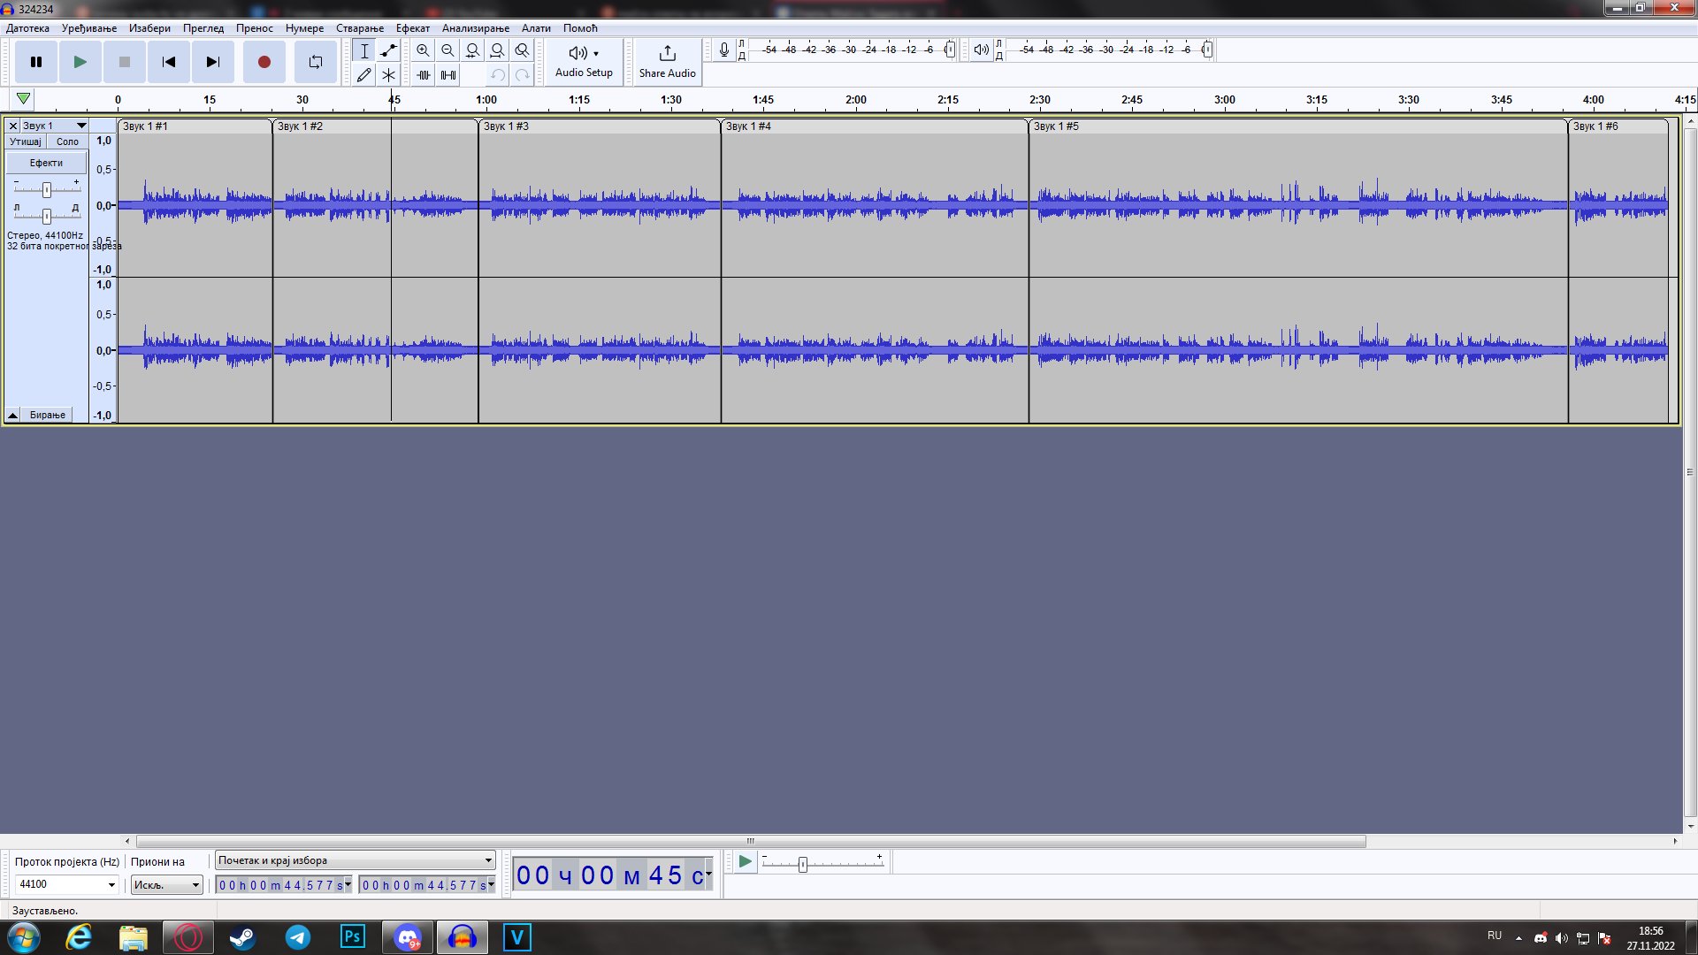
Task: Open the Алати menu
Action: point(536,28)
